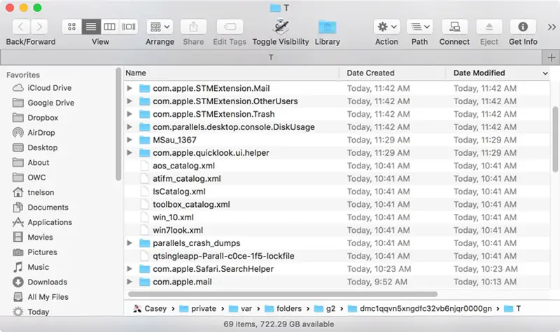Expand com.apple.mail folder
The image size is (560, 332).
coord(129,282)
